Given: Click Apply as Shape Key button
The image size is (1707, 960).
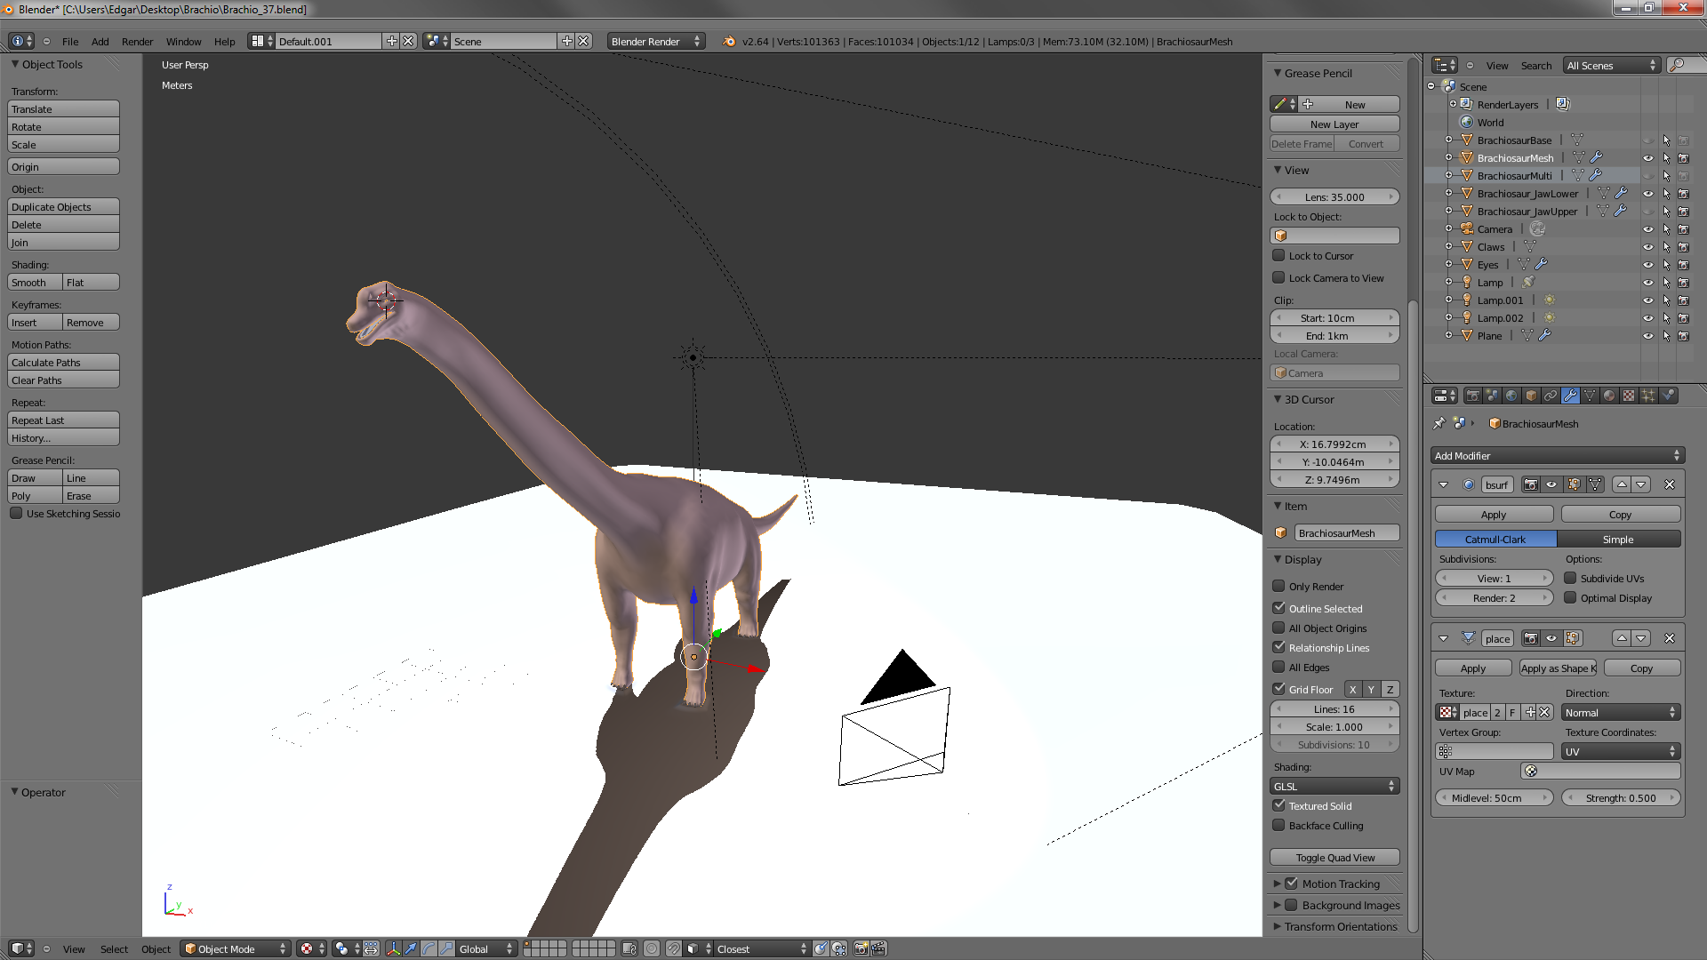Looking at the screenshot, I should pos(1558,668).
